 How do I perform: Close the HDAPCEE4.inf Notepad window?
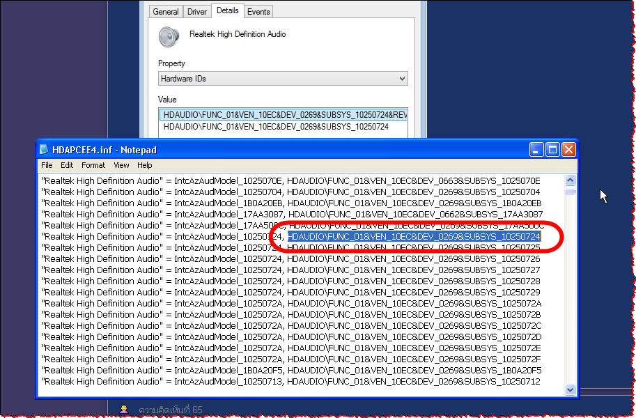(x=568, y=150)
